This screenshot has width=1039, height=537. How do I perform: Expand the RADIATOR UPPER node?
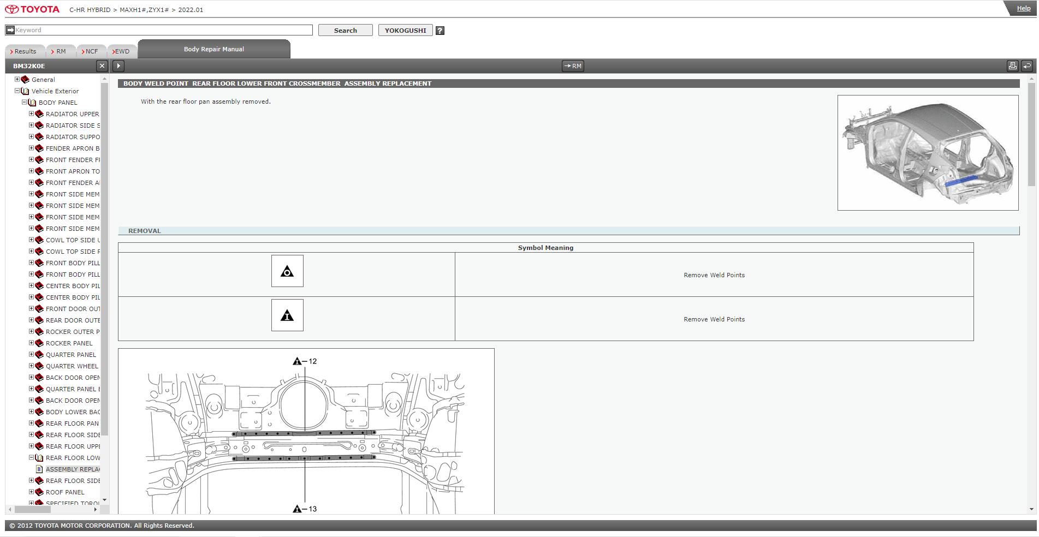pyautogui.click(x=31, y=114)
